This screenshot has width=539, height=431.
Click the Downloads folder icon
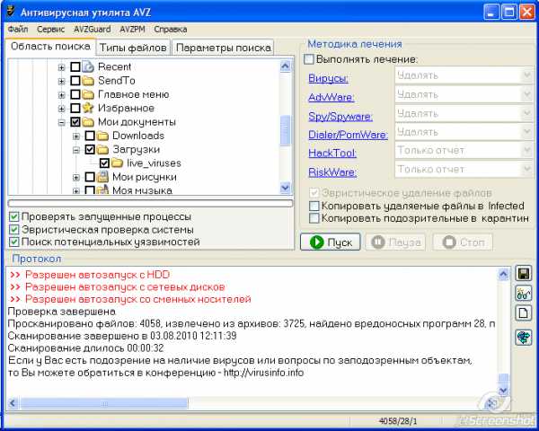click(x=102, y=136)
